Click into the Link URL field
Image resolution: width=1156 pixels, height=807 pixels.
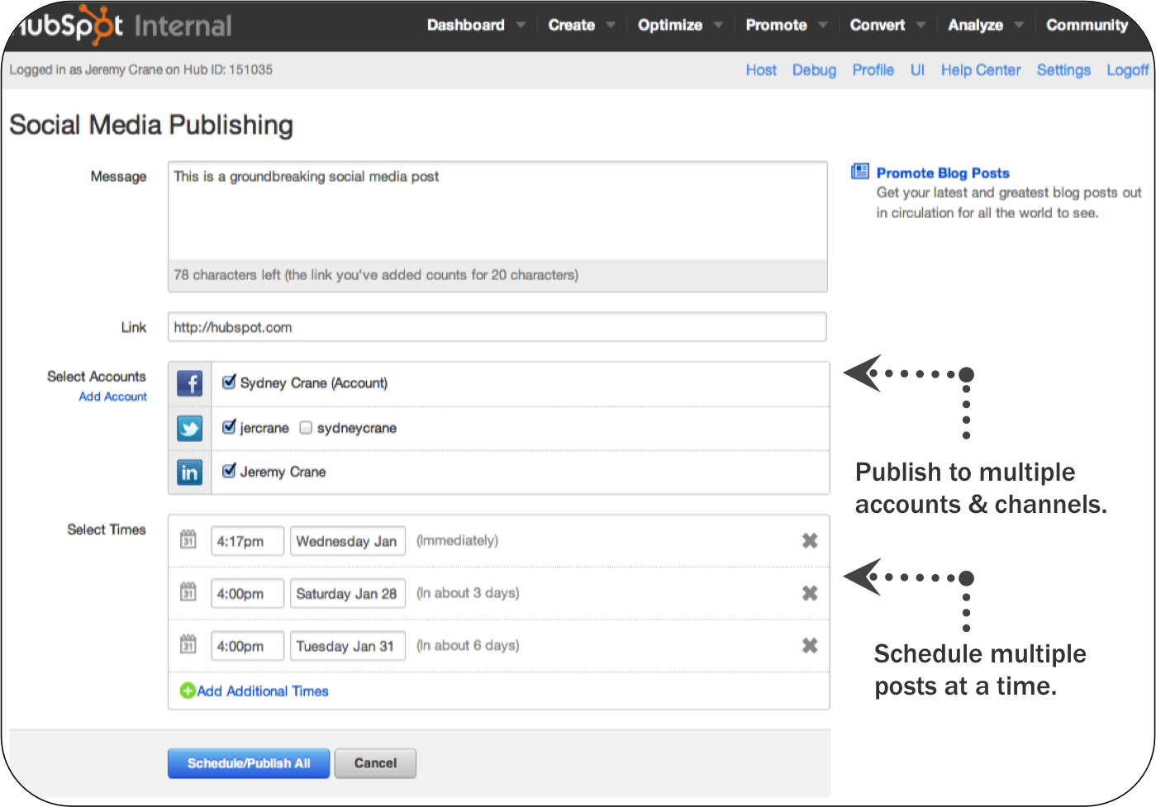[x=497, y=327]
